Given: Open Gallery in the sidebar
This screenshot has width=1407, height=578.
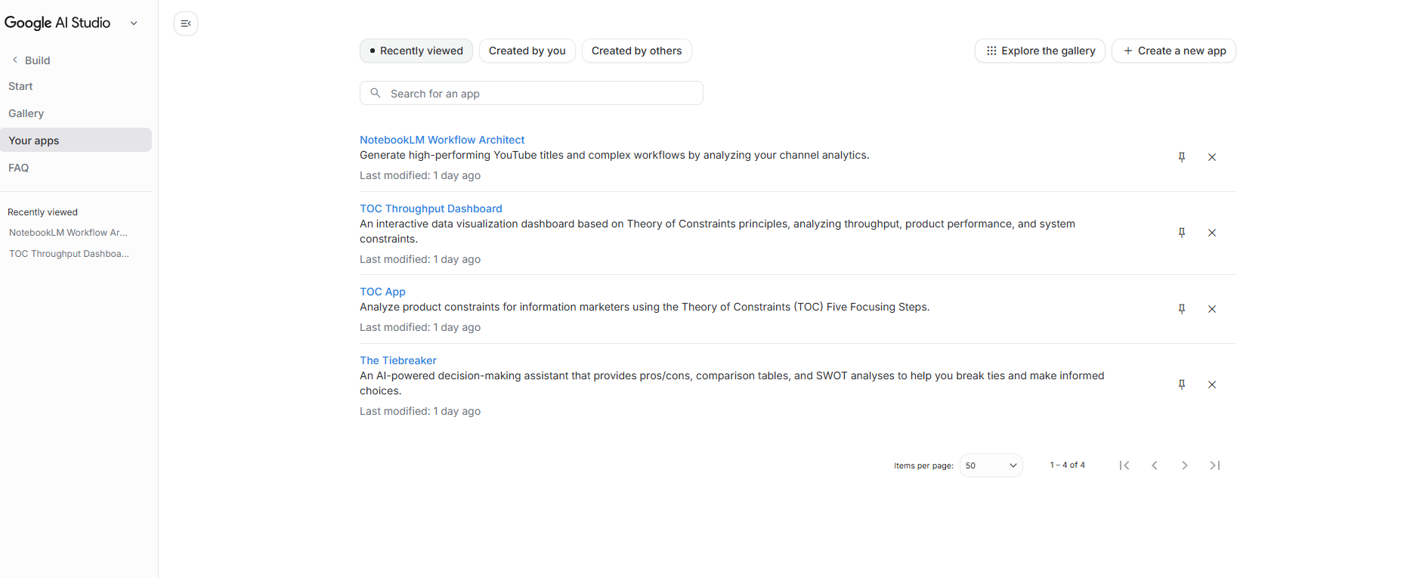Looking at the screenshot, I should pos(26,113).
